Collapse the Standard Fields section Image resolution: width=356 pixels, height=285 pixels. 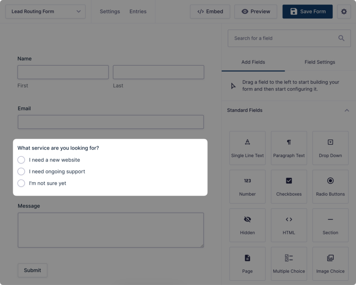pyautogui.click(x=347, y=110)
